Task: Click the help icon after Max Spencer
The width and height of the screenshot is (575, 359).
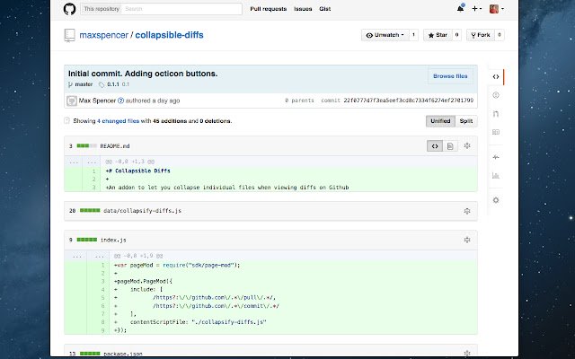Action: click(120, 101)
